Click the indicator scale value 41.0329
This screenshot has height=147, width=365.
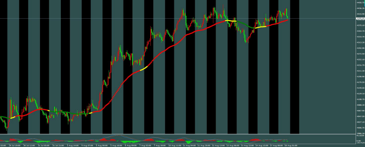pyautogui.click(x=361, y=135)
